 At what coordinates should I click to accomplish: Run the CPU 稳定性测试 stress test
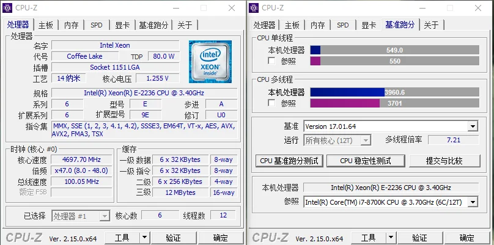[x=365, y=161]
